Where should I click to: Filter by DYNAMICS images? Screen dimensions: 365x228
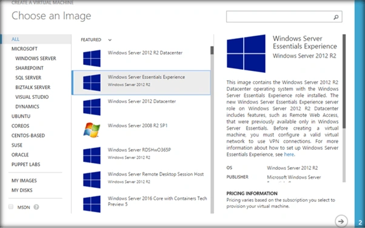pyautogui.click(x=27, y=107)
